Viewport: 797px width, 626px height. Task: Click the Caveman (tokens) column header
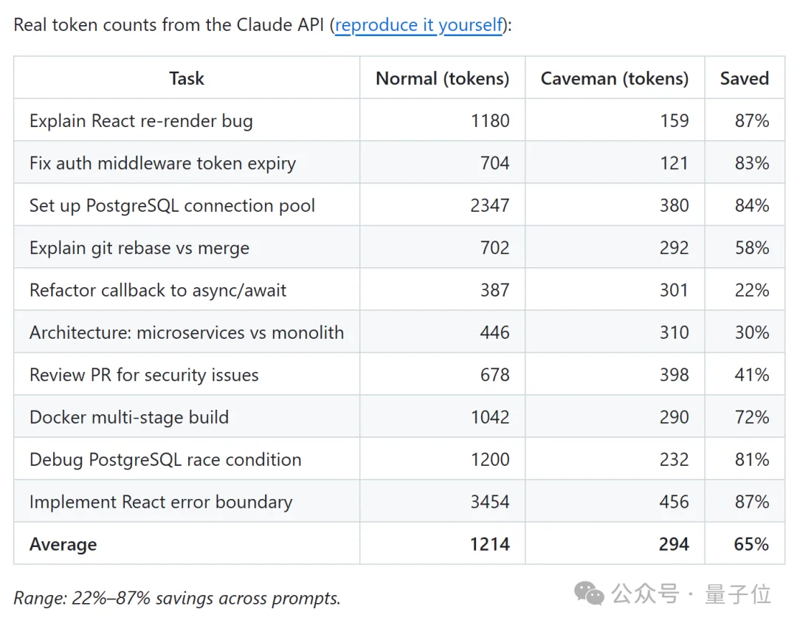(x=614, y=78)
